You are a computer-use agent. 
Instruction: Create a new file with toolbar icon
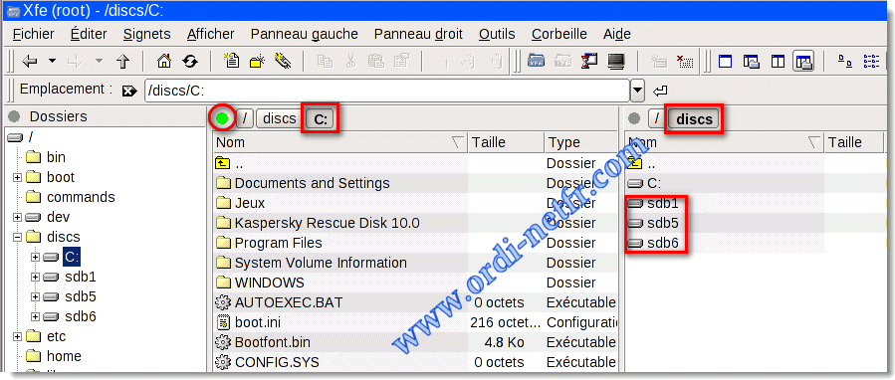point(232,61)
